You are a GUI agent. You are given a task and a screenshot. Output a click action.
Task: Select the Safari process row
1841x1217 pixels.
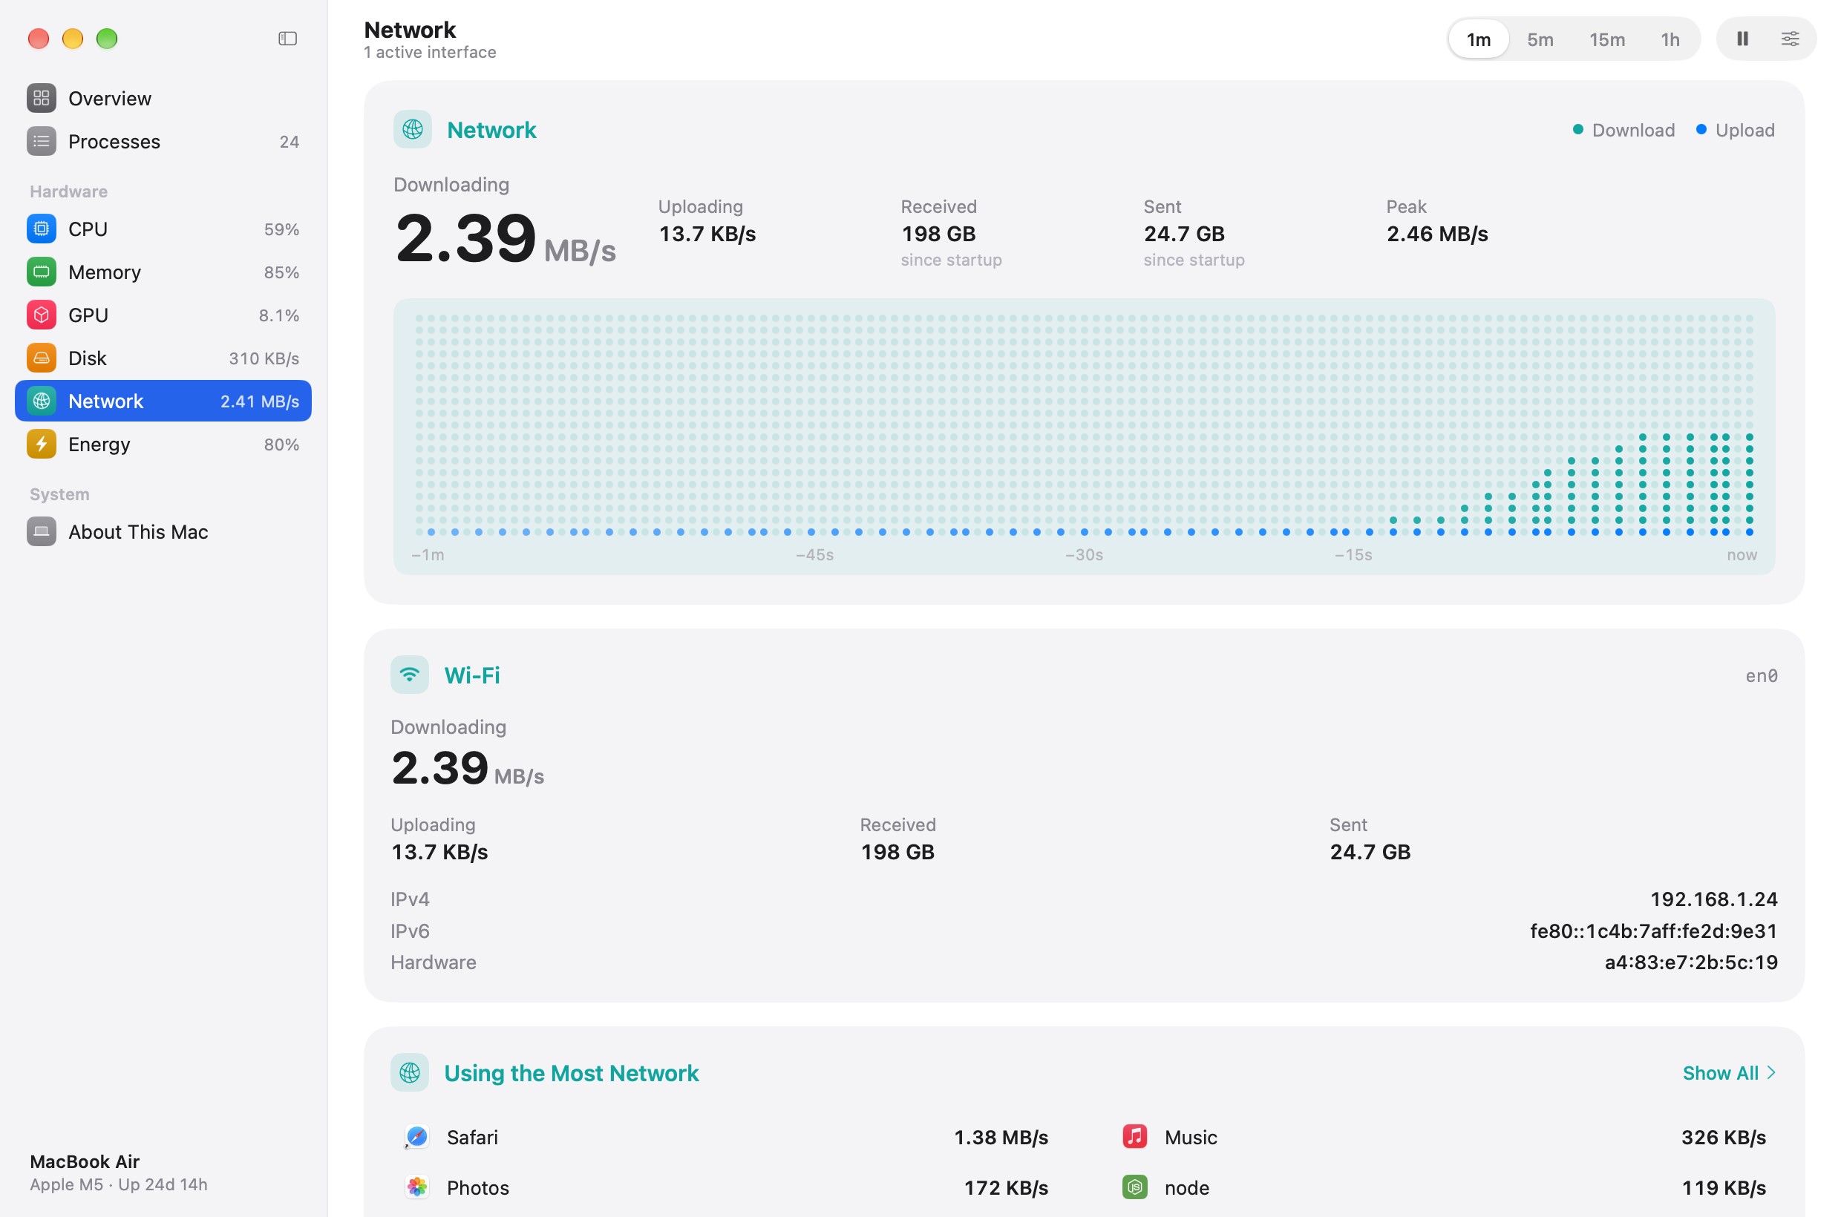tap(725, 1137)
